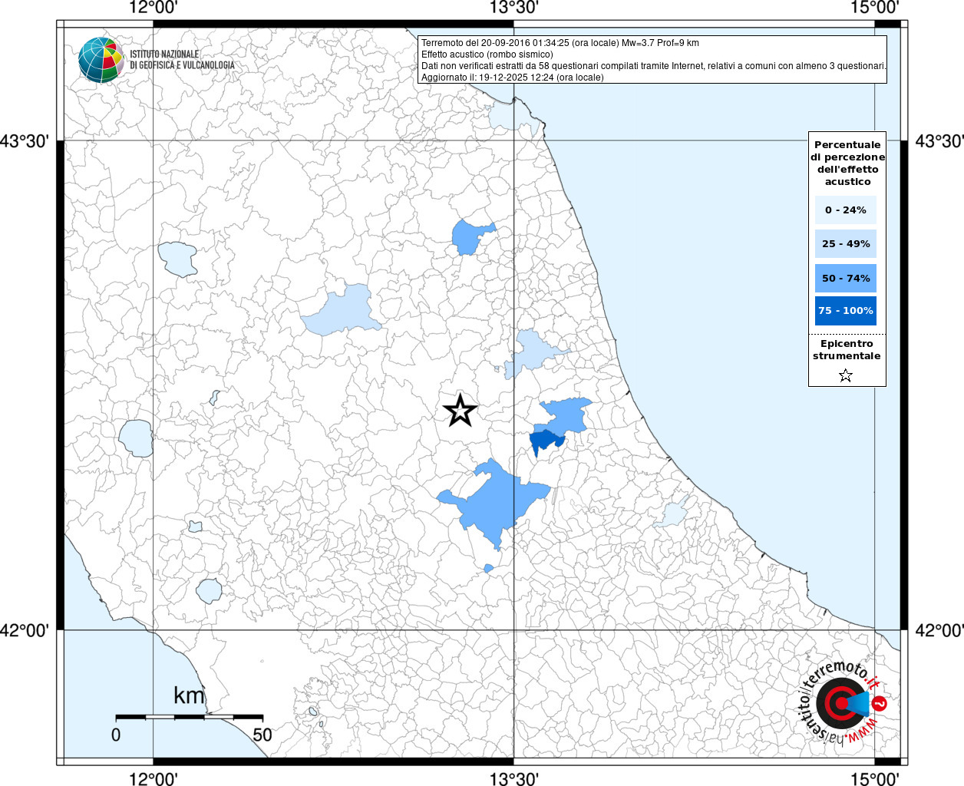The width and height of the screenshot is (964, 786).
Task: Click the 'Aggiornato il: 19-12-2025' line
Action: pyautogui.click(x=512, y=78)
